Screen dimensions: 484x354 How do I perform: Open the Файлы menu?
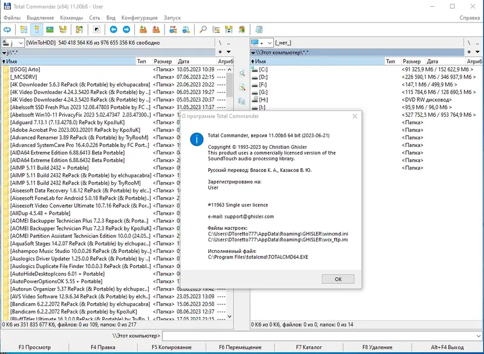pos(12,18)
